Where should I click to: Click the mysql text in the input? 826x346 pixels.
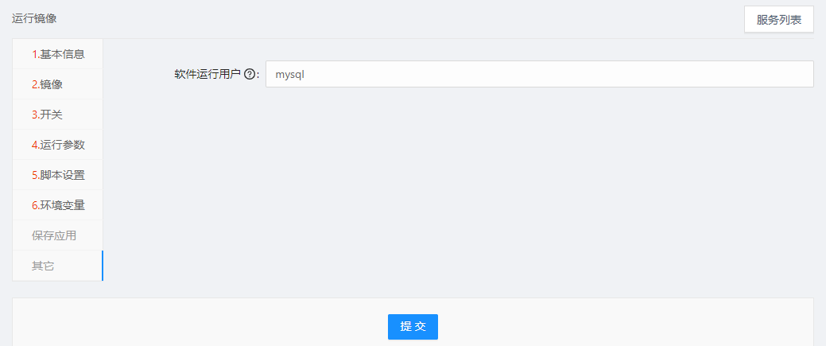(290, 74)
